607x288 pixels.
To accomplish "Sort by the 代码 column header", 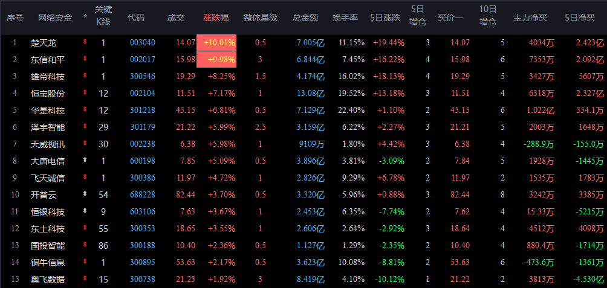I will click(136, 18).
